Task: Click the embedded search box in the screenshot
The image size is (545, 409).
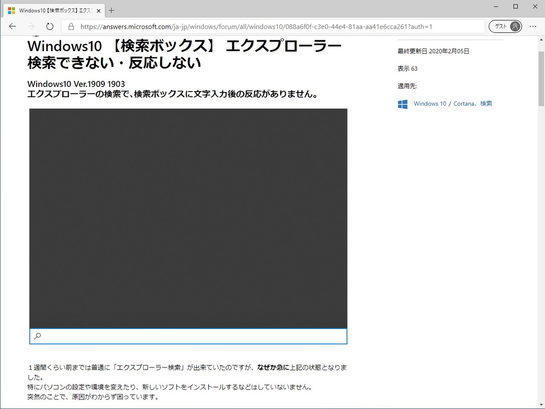Action: [188, 336]
